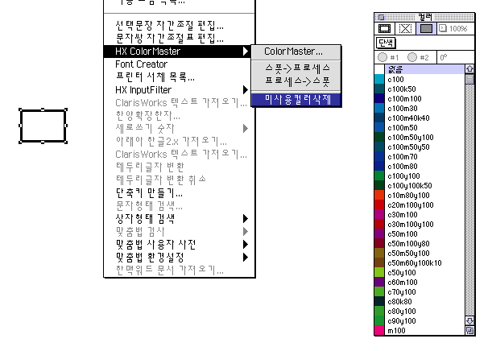Viewport: 492px width, 351px height.
Task: Click the color palette window close box
Action: [x=382, y=15]
